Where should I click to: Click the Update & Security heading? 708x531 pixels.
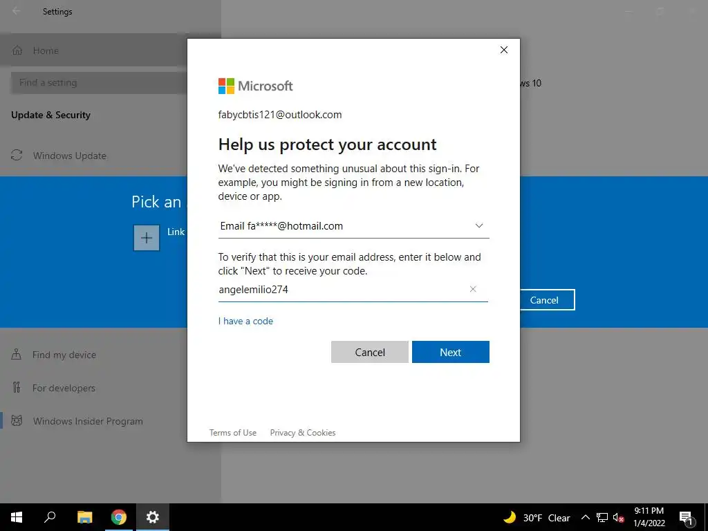tap(50, 115)
